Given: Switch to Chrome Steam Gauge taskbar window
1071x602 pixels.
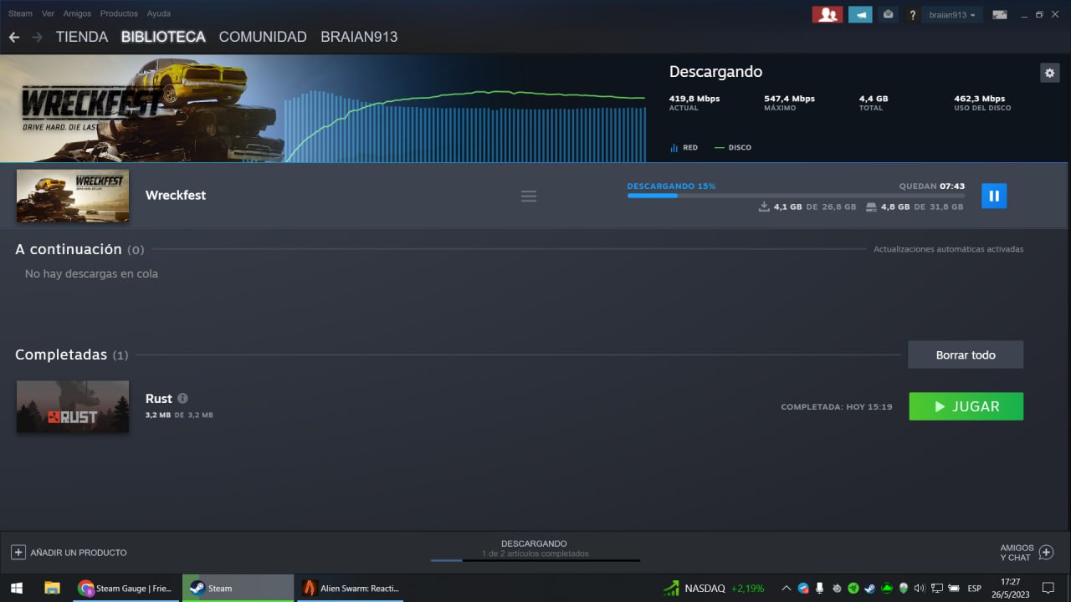Looking at the screenshot, I should pos(126,588).
